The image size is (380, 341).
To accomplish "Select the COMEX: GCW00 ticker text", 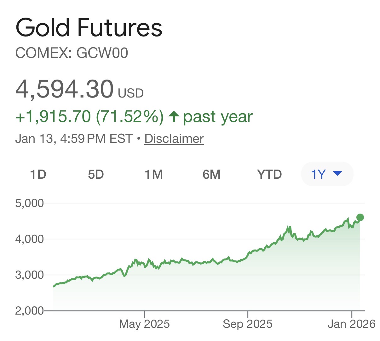I will pyautogui.click(x=72, y=53).
